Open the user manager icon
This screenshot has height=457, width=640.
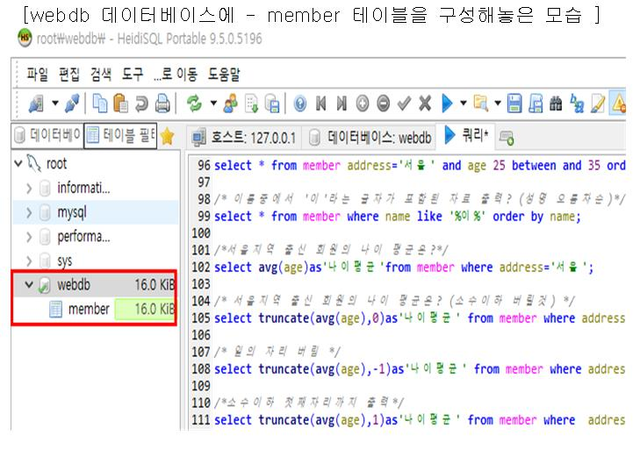point(231,104)
